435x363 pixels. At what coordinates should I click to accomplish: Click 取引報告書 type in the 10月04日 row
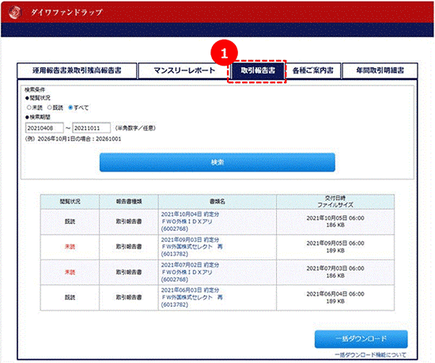pos(129,221)
